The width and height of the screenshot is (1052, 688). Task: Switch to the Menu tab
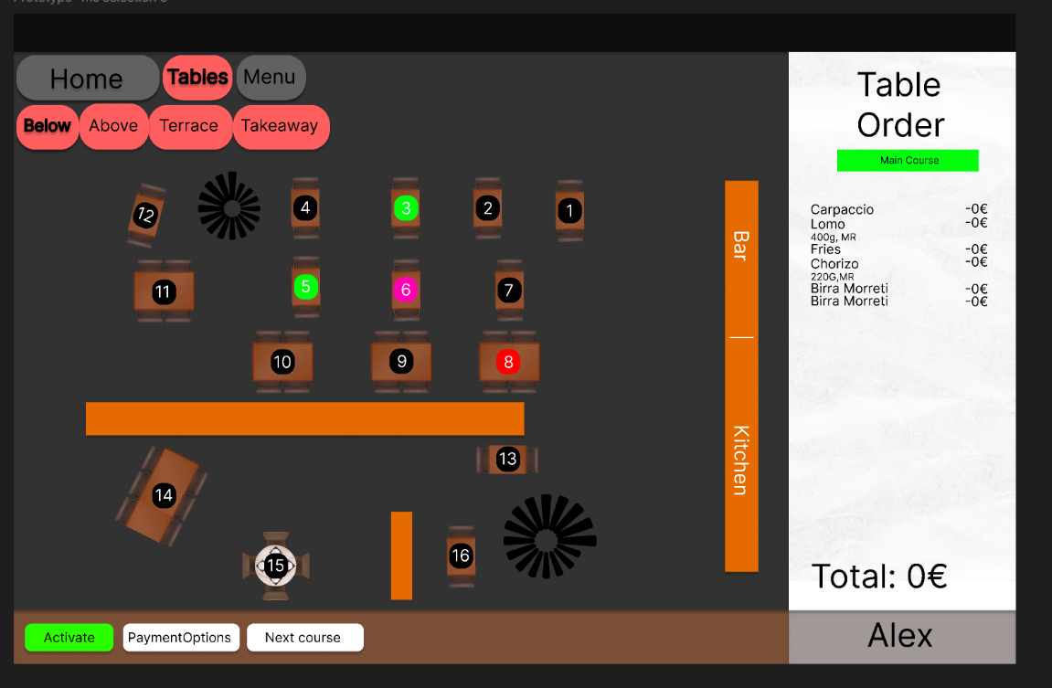click(271, 78)
